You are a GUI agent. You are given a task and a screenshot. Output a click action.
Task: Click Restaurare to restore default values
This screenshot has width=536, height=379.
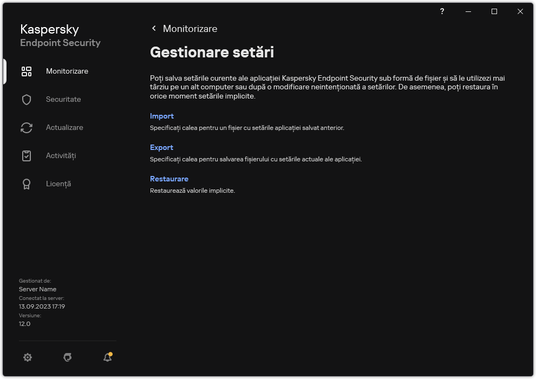tap(169, 179)
